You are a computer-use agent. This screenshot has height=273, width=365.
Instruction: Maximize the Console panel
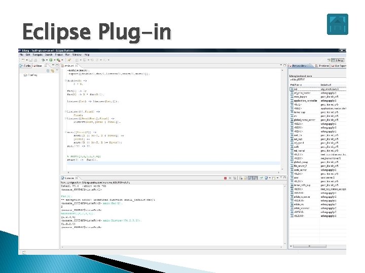click(x=285, y=178)
